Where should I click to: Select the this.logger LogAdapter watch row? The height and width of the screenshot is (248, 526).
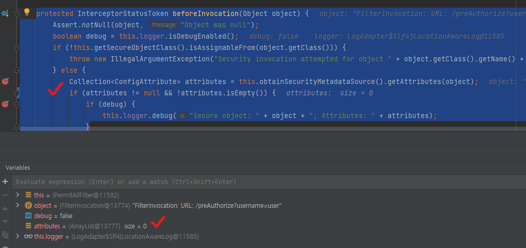click(269, 237)
